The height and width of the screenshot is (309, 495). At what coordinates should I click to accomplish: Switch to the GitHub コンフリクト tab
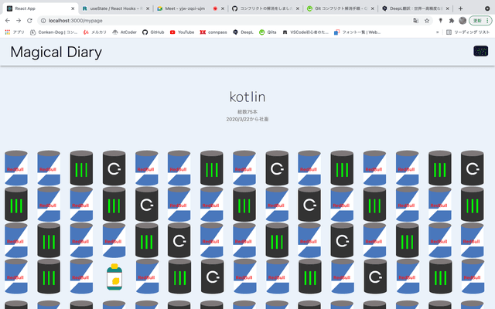pyautogui.click(x=265, y=8)
